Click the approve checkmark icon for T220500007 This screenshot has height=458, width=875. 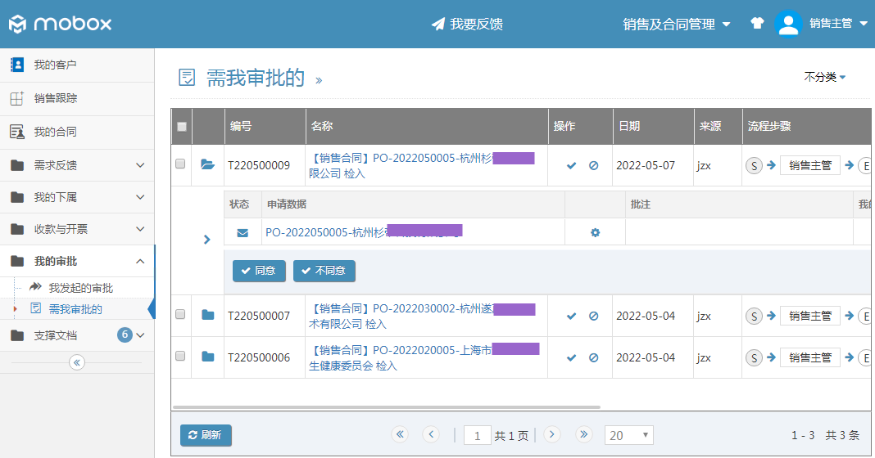[572, 316]
